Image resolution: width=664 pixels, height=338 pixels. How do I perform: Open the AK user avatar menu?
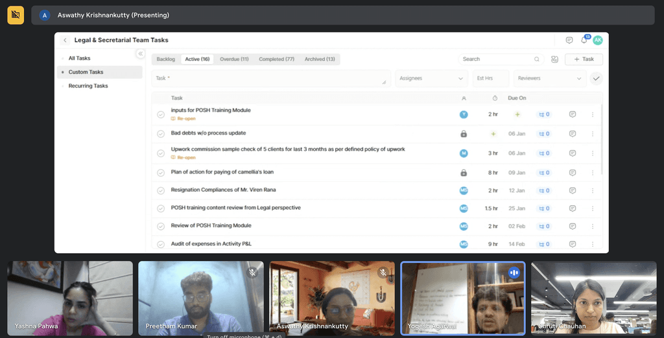(597, 40)
